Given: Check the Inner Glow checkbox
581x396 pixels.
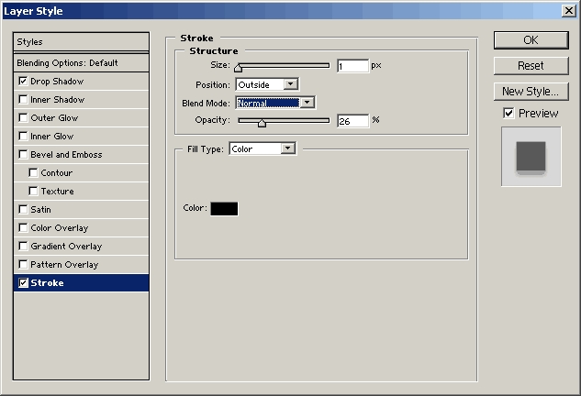Looking at the screenshot, I should pyautogui.click(x=23, y=137).
